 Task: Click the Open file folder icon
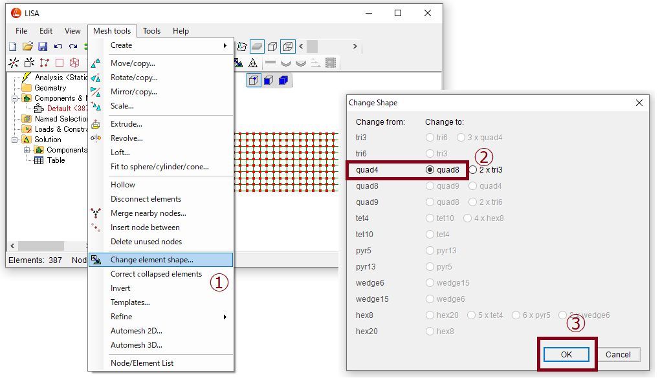tap(28, 47)
